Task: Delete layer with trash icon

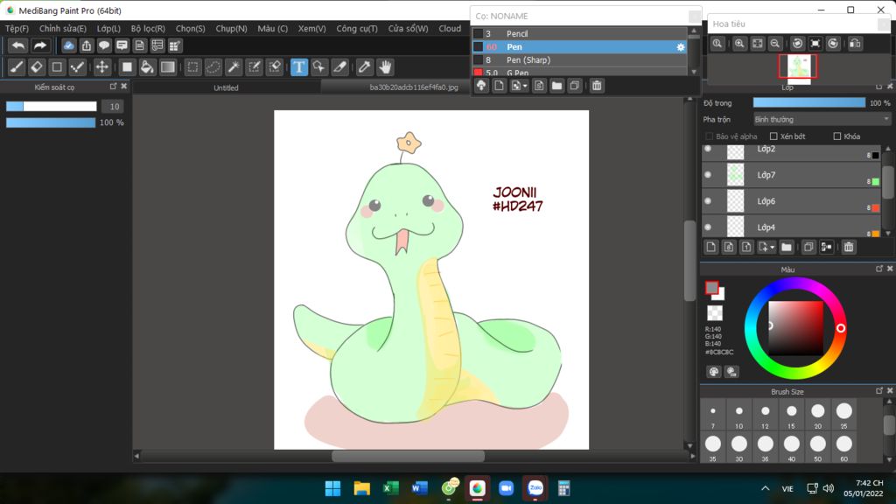Action: pos(849,247)
